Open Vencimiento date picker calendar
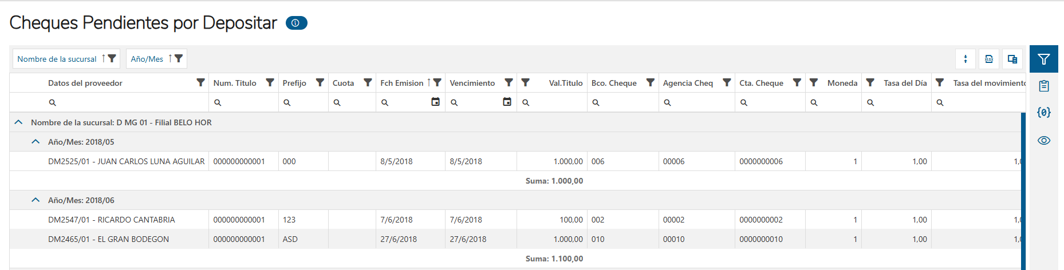 (x=507, y=102)
